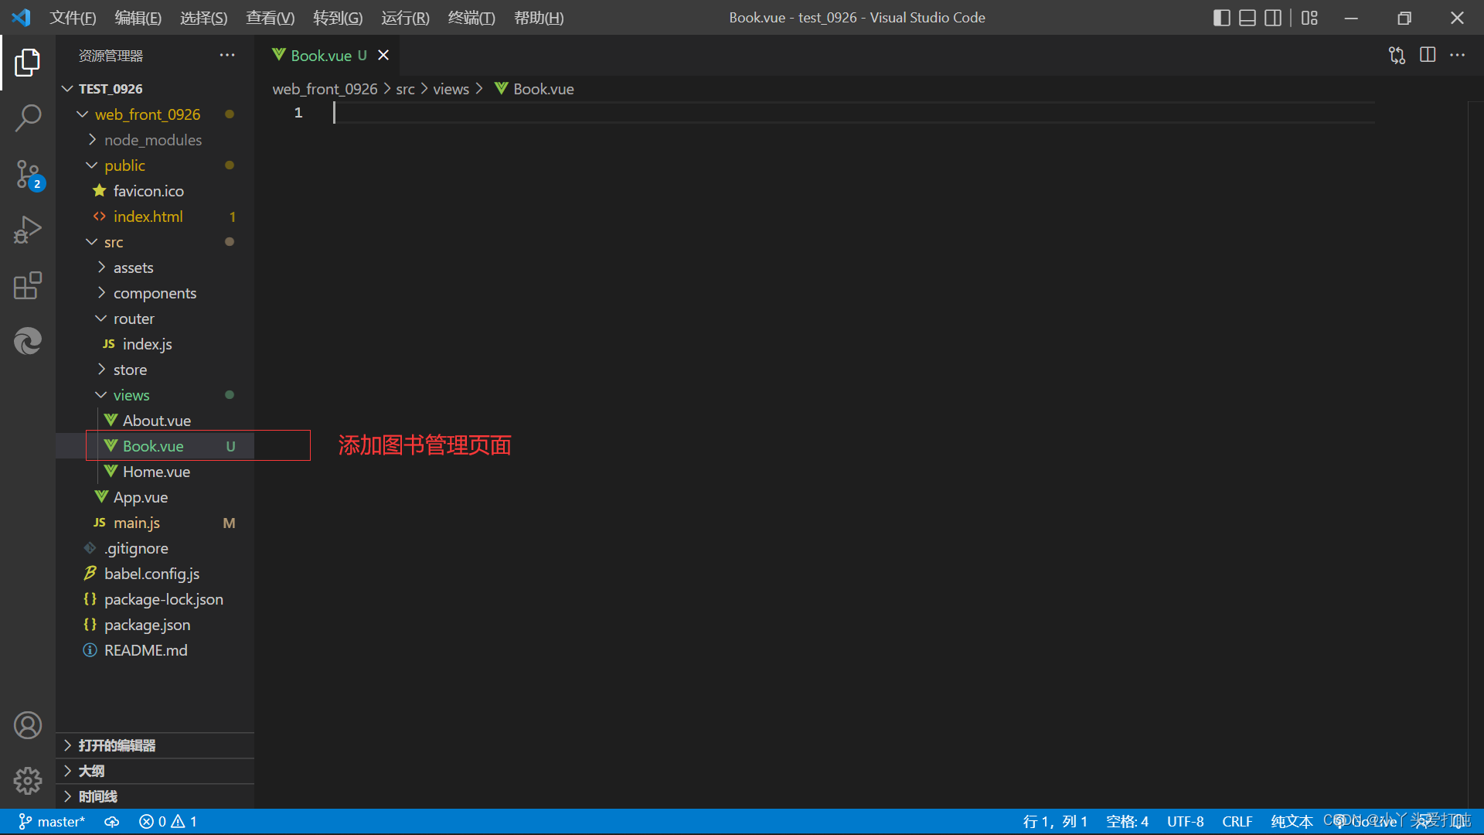Image resolution: width=1484 pixels, height=835 pixels.
Task: Click the favicon.ico star icon
Action: pos(100,190)
